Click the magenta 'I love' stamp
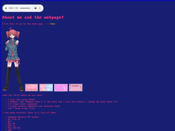The width and height of the screenshot is (175, 131). pyautogui.click(x=61, y=88)
